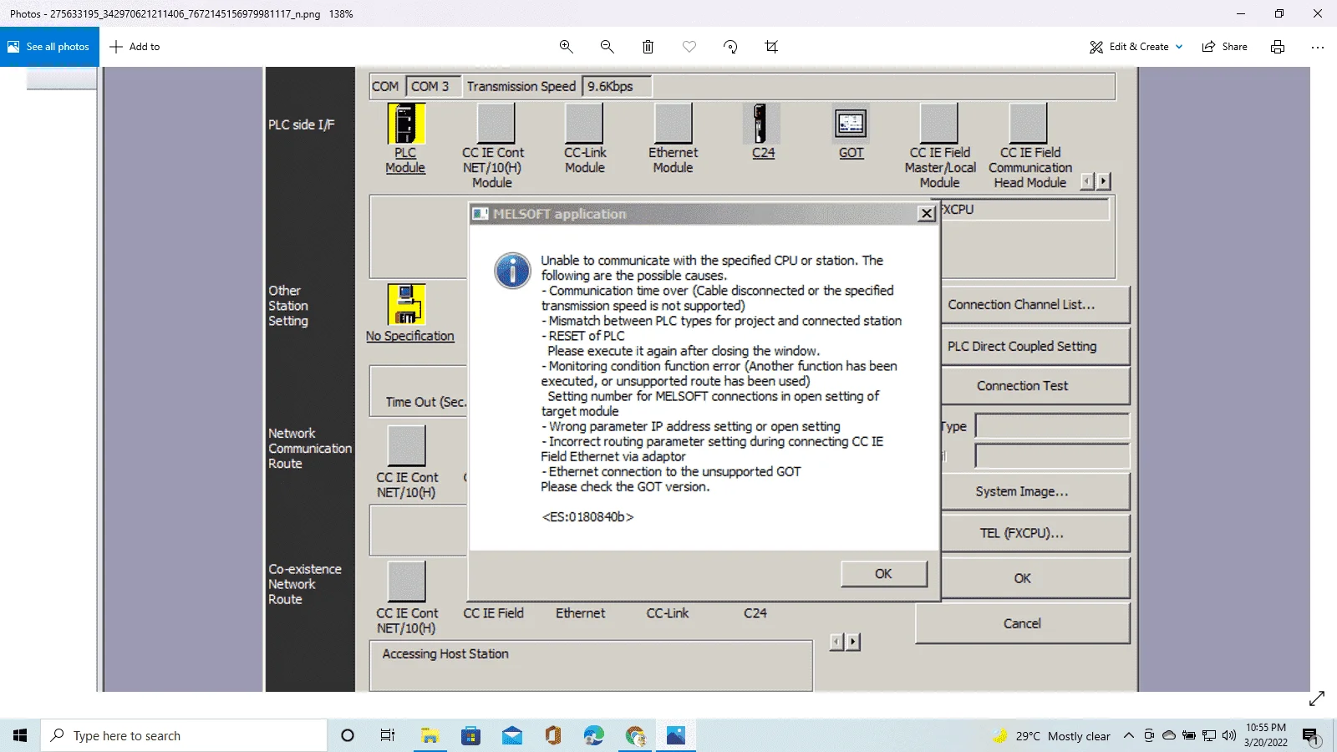Open the crop tool
Viewport: 1337px width, 752px height.
click(771, 47)
